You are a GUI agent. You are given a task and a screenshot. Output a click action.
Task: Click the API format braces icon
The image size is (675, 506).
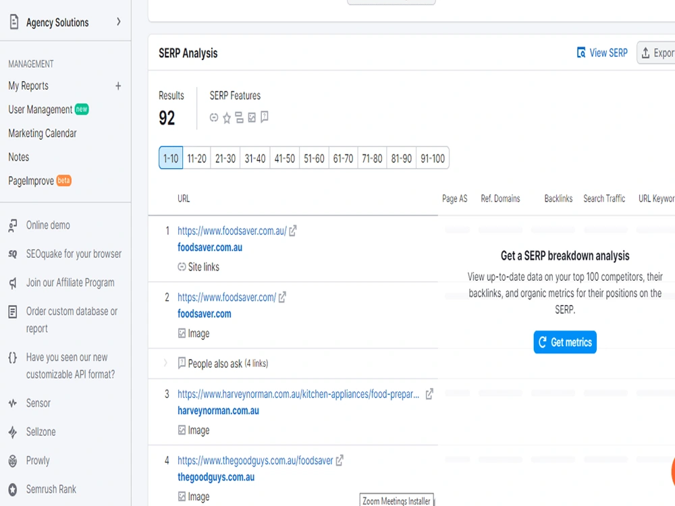pyautogui.click(x=13, y=358)
